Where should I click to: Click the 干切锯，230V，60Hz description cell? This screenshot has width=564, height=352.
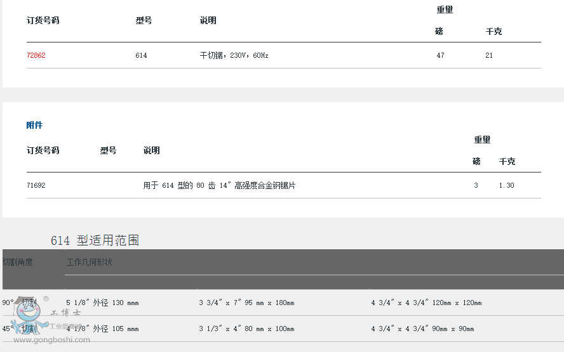click(234, 56)
